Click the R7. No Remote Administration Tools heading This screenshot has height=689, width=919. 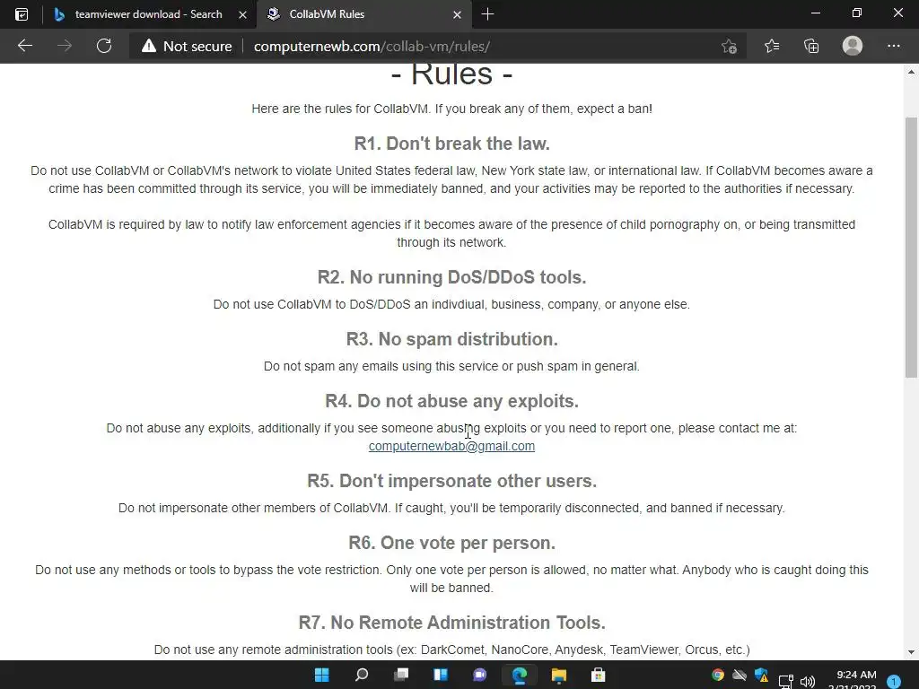[451, 623]
